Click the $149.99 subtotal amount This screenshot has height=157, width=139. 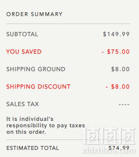pos(116,34)
